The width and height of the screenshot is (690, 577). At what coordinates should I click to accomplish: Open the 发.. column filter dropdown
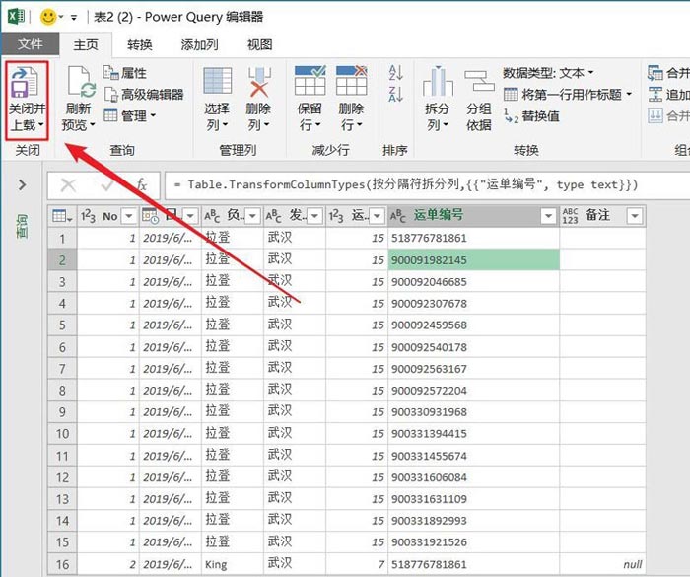314,216
